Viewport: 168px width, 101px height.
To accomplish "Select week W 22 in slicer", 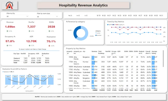I will click(x=114, y=16).
